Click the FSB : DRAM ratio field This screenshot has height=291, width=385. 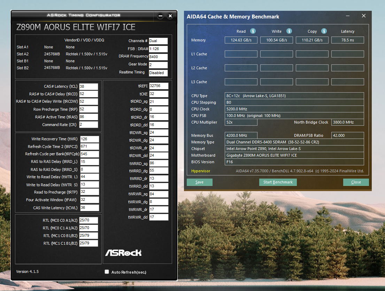point(158,49)
